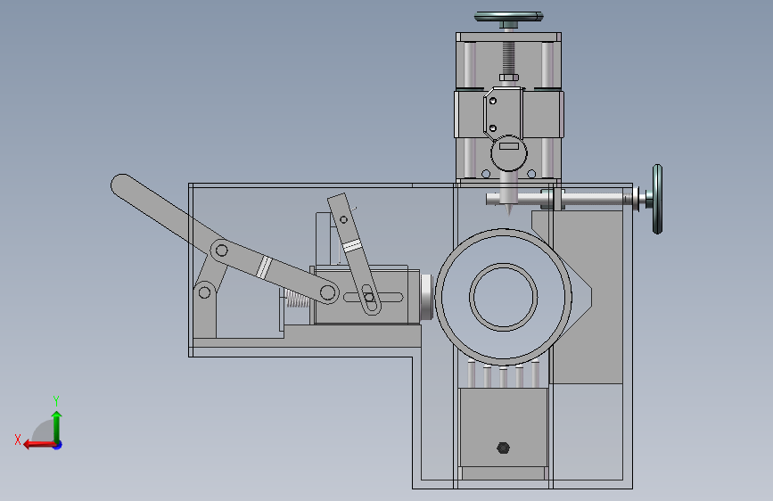773x501 pixels.
Task: Select the pointed probe tip above the ring
Action: (x=509, y=209)
